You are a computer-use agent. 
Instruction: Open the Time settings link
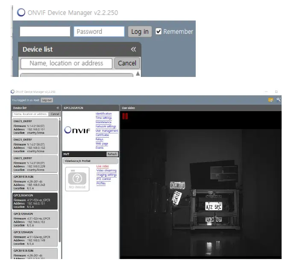coord(103,118)
